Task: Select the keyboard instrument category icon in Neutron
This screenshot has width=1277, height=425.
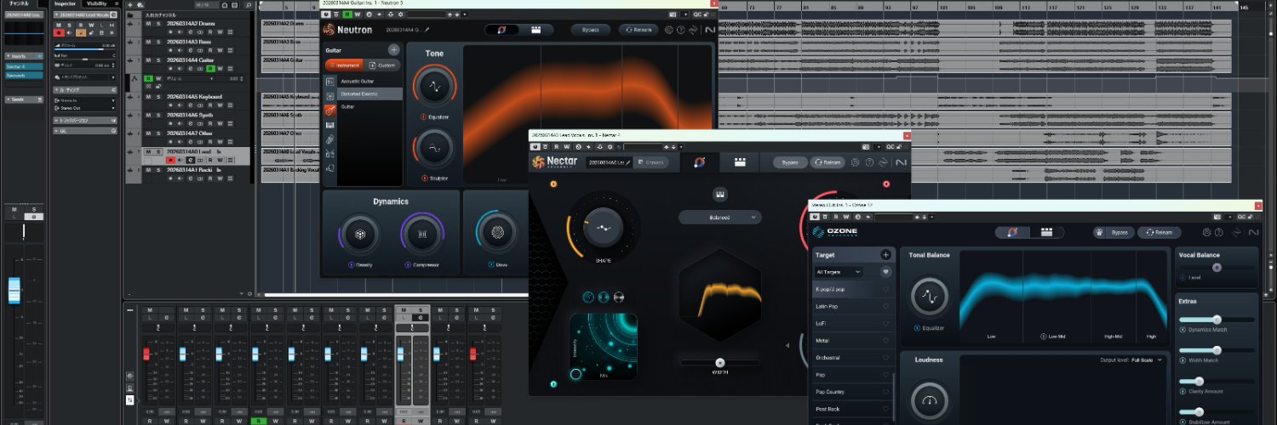Action: click(x=329, y=125)
